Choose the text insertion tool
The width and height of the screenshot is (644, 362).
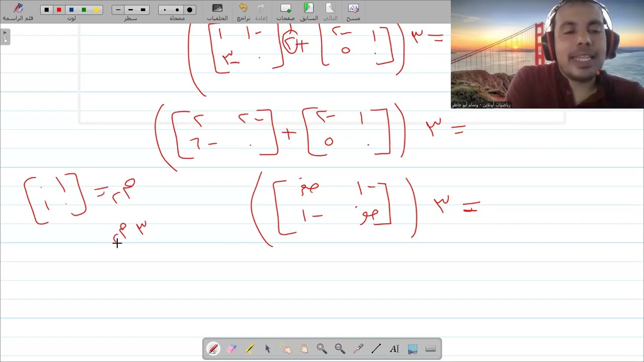(394, 348)
